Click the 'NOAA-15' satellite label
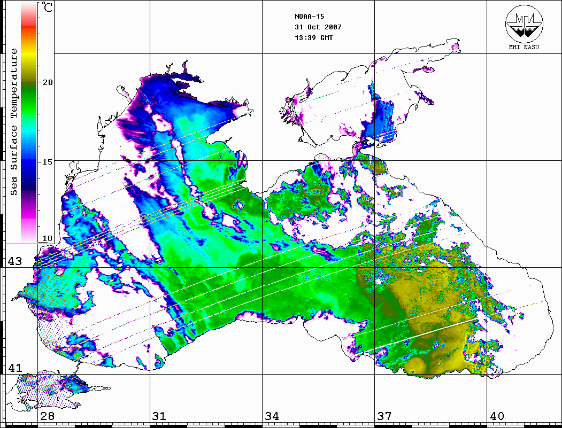This screenshot has height=428, width=562. pyautogui.click(x=309, y=16)
